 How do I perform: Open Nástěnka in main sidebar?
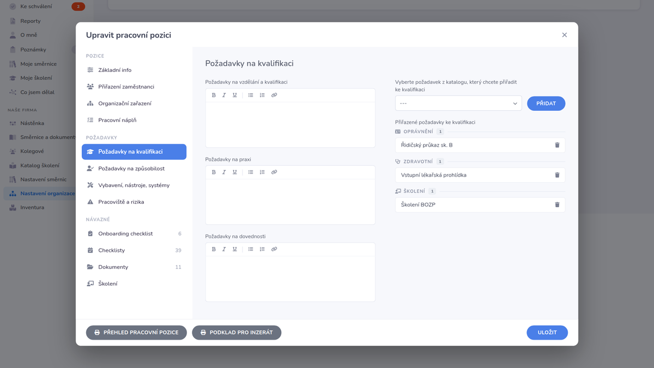click(x=32, y=123)
